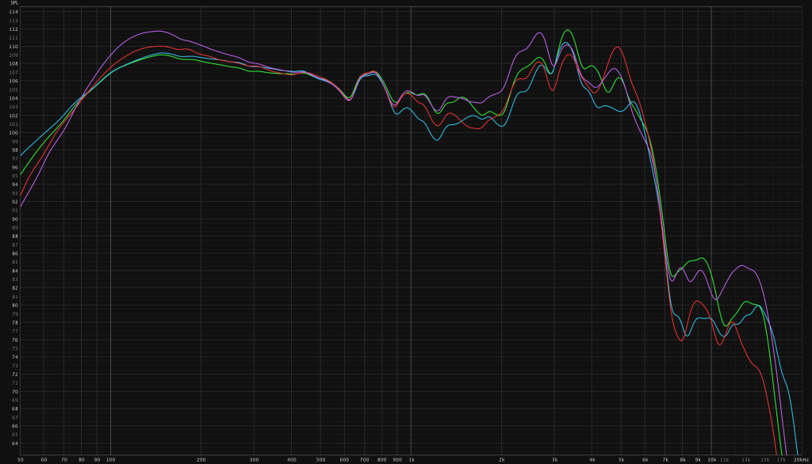Click the 2k frequency axis label
The width and height of the screenshot is (812, 464).
point(501,459)
